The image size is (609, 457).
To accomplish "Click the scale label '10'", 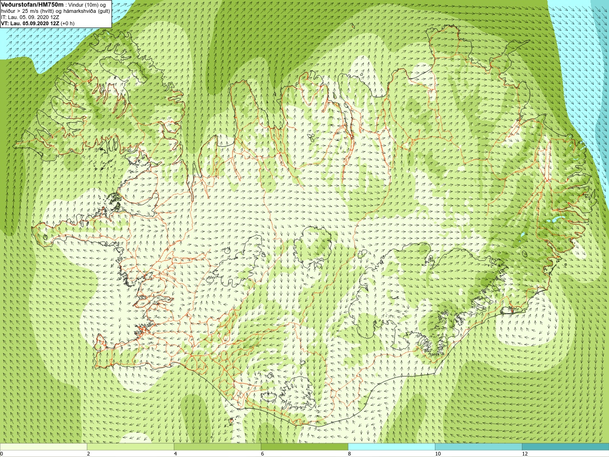I will coord(438,454).
